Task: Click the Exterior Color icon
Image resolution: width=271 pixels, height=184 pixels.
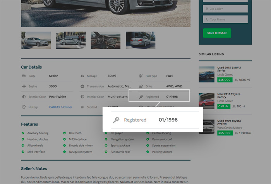Action: [24, 97]
